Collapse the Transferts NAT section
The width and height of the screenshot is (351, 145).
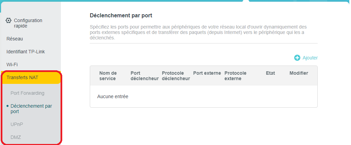[22, 77]
